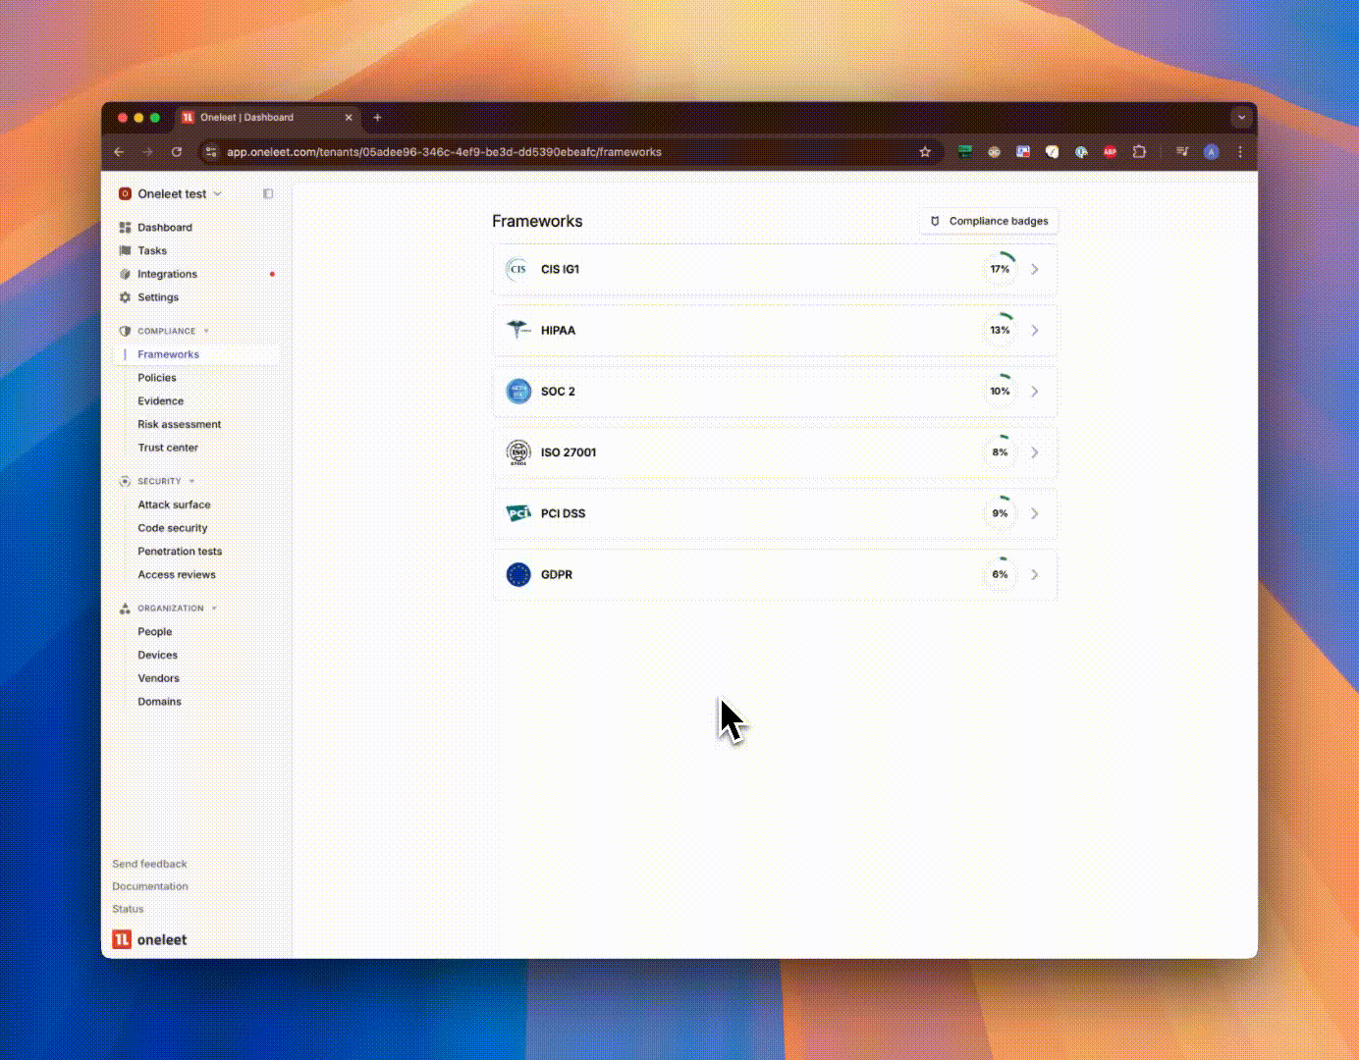The height and width of the screenshot is (1060, 1359).
Task: Click the browser address bar URL
Action: [444, 152]
